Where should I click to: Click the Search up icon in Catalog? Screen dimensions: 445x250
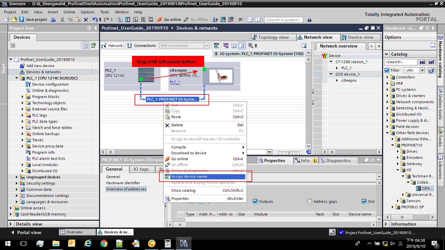point(431,62)
